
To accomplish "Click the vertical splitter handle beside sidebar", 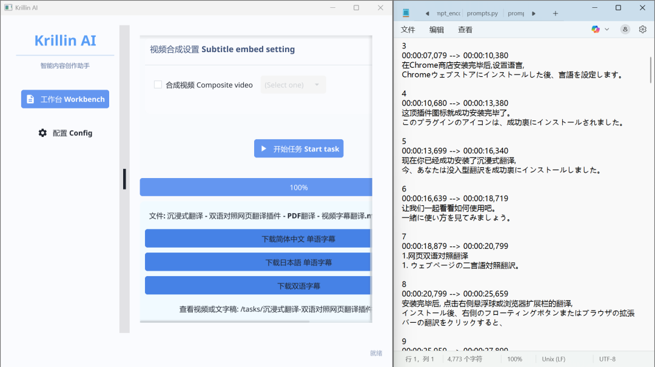I will coord(124,179).
